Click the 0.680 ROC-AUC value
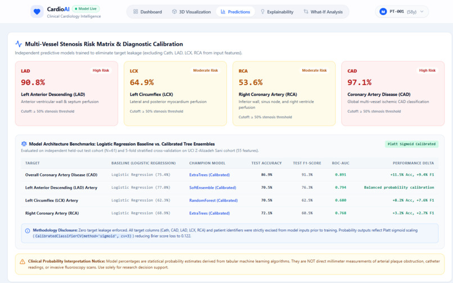Viewport: 453px width, 283px height. click(341, 200)
